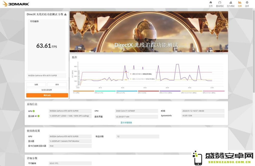Image resolution: width=255 pixels, height=166 pixels.
Task: Click the GPU name under the score panel
Action: (46, 75)
